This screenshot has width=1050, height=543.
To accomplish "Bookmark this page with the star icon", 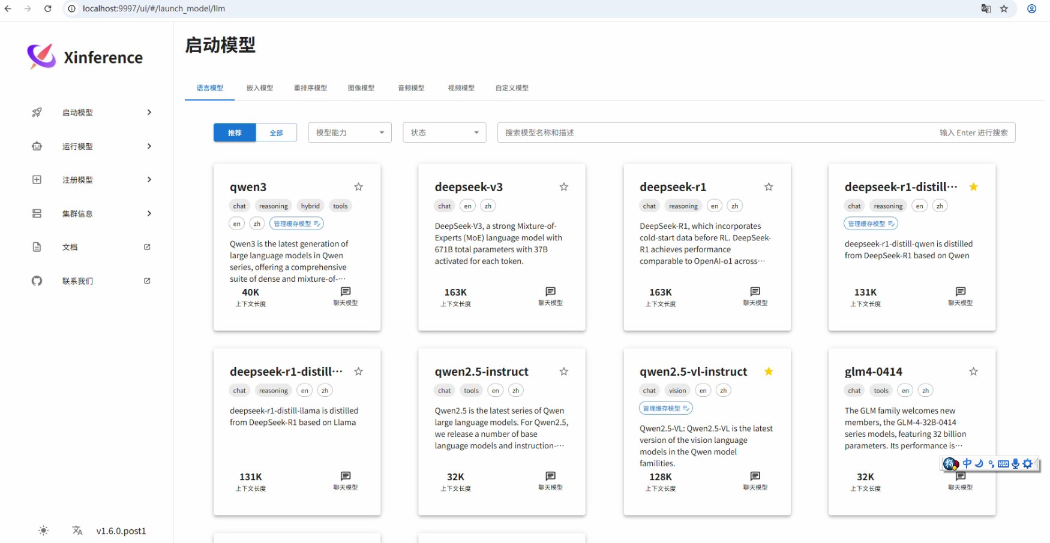I will coord(1004,8).
